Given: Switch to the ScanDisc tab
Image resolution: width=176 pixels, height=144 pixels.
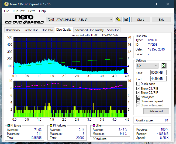Looking at the screenshot, I should [x=113, y=30].
